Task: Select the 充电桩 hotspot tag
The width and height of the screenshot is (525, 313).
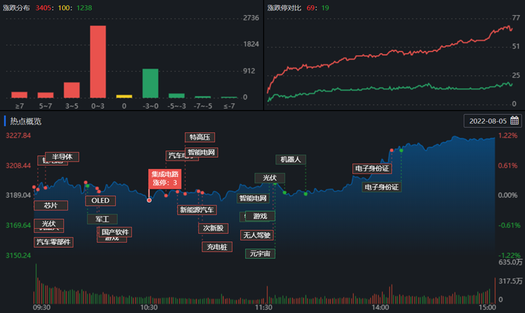Action: point(216,247)
